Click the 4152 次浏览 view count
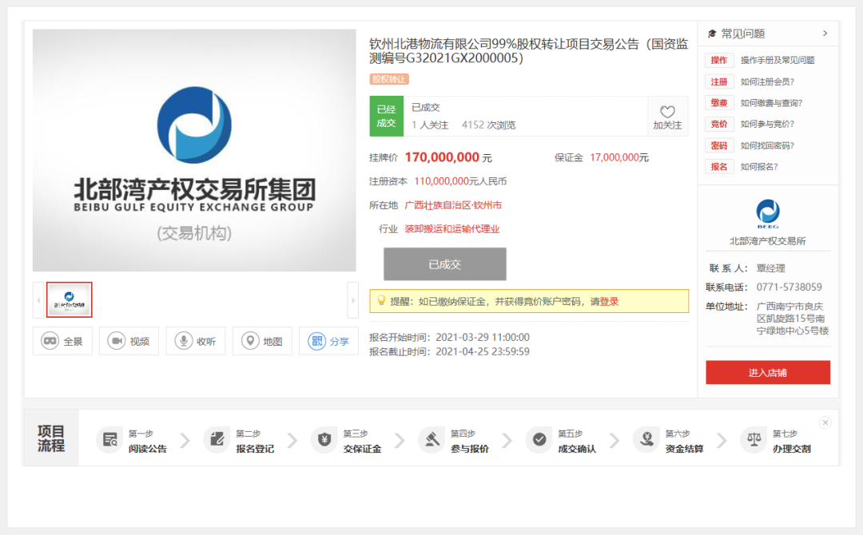 tap(489, 125)
